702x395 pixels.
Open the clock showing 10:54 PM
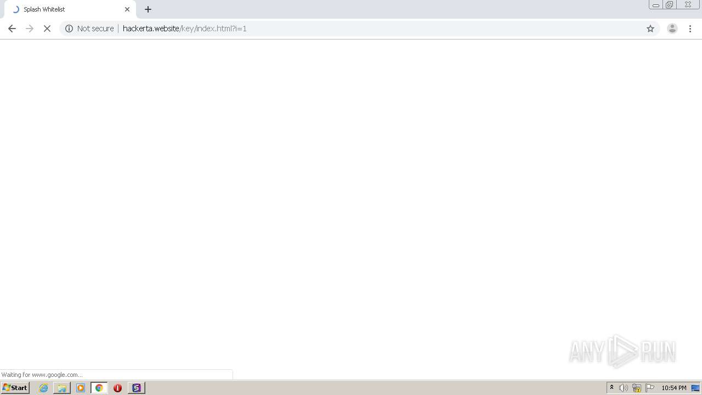(674, 388)
